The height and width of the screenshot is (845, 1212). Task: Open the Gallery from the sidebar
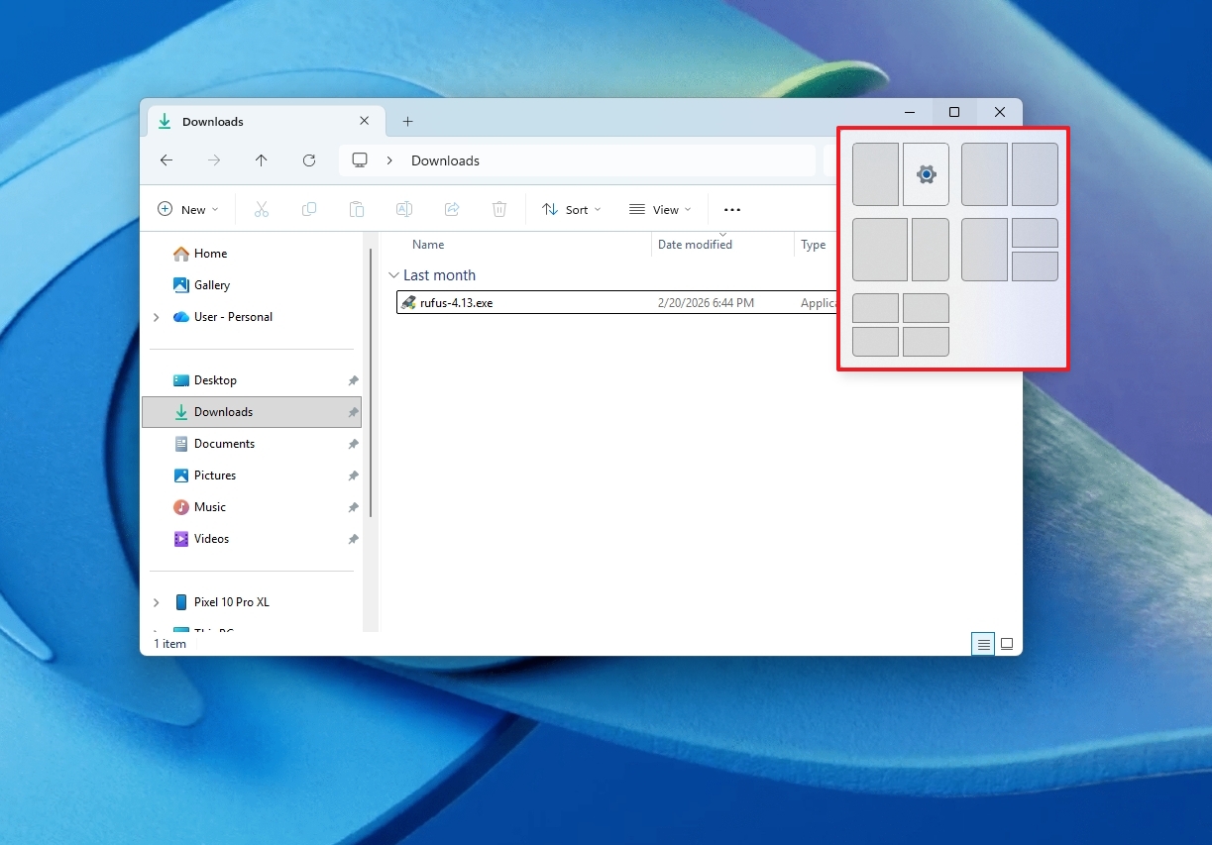click(x=210, y=284)
